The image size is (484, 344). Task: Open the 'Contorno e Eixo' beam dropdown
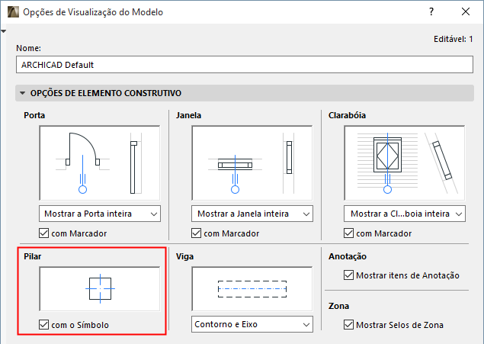pyautogui.click(x=252, y=325)
